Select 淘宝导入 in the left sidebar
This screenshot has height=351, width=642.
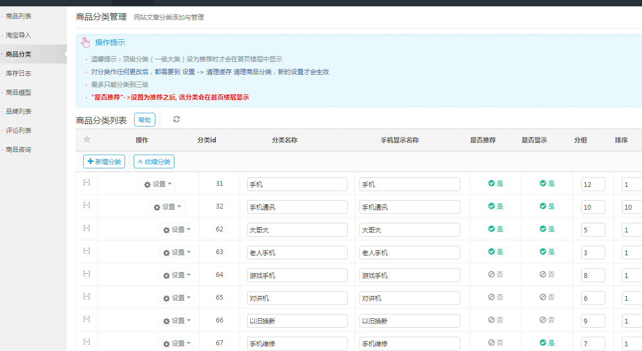(x=19, y=35)
